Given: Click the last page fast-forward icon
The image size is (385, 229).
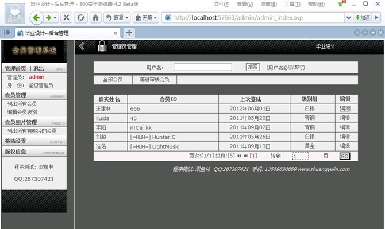Looking at the screenshot, I should pyautogui.click(x=245, y=156).
